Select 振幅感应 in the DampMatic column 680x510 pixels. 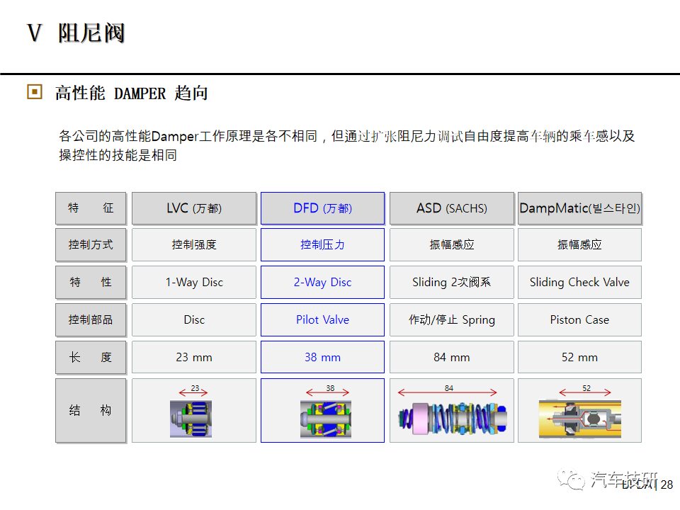(x=580, y=244)
